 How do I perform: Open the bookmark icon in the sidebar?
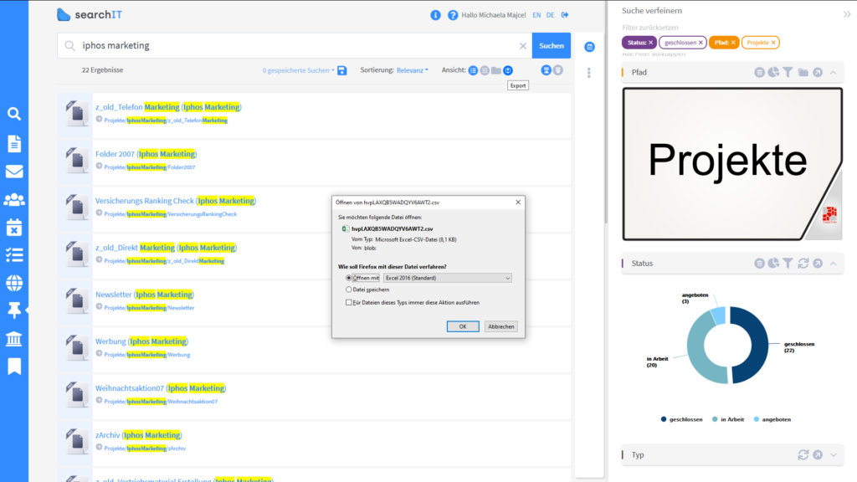click(x=14, y=367)
